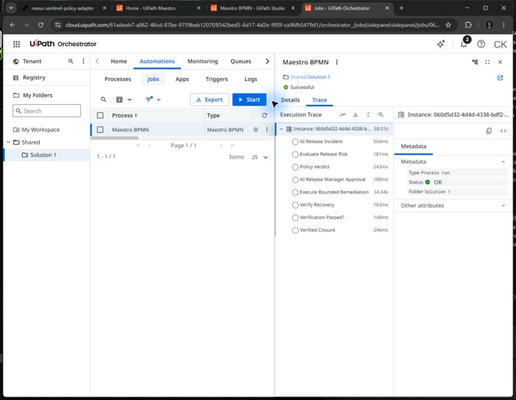Click the jobs table search icon
This screenshot has width=516, height=400.
[x=103, y=99]
